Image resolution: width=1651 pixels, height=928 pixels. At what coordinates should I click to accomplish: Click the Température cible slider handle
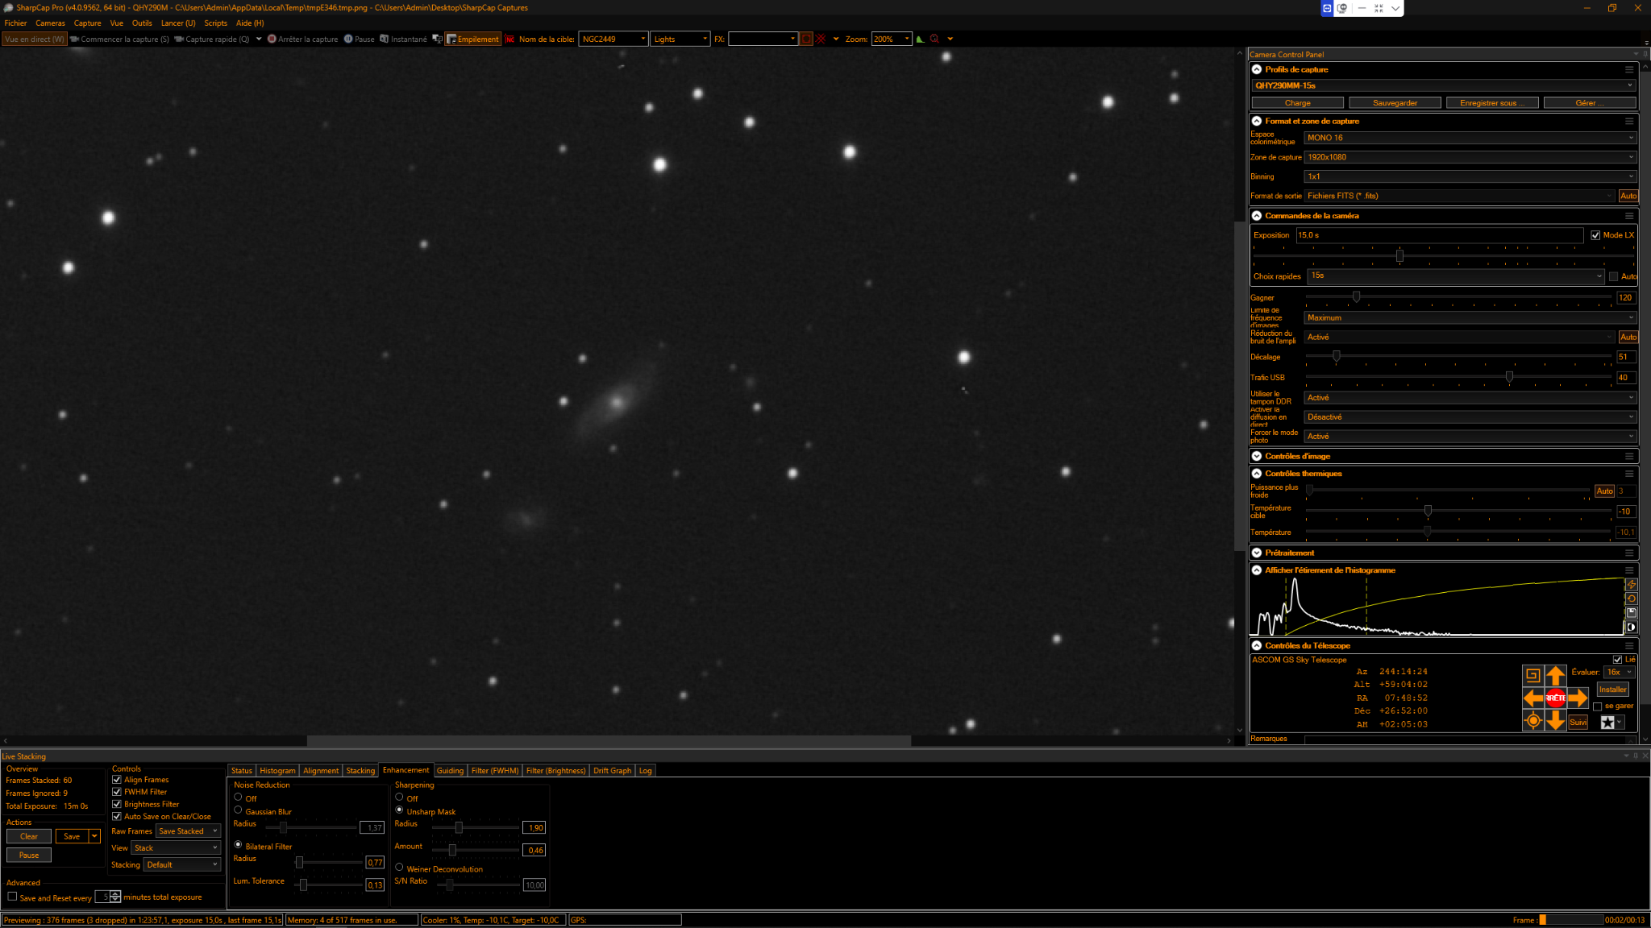coord(1428,511)
